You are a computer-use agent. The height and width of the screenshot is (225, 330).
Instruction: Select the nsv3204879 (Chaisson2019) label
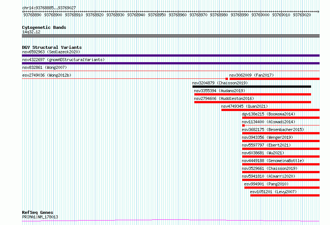(x=220, y=83)
